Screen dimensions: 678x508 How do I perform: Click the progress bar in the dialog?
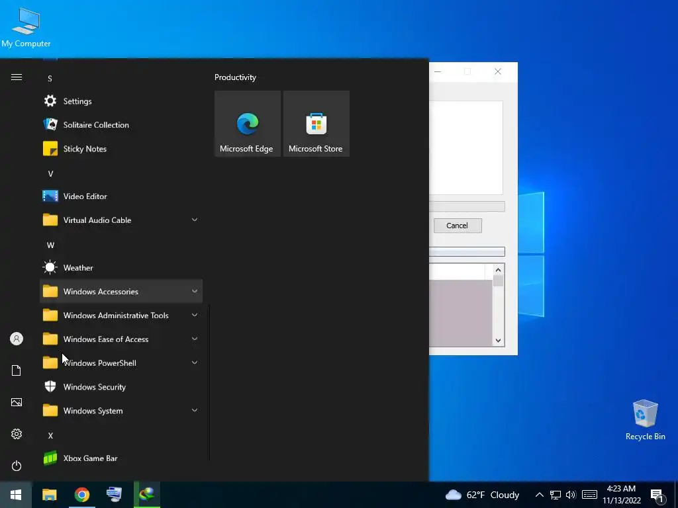point(467,206)
